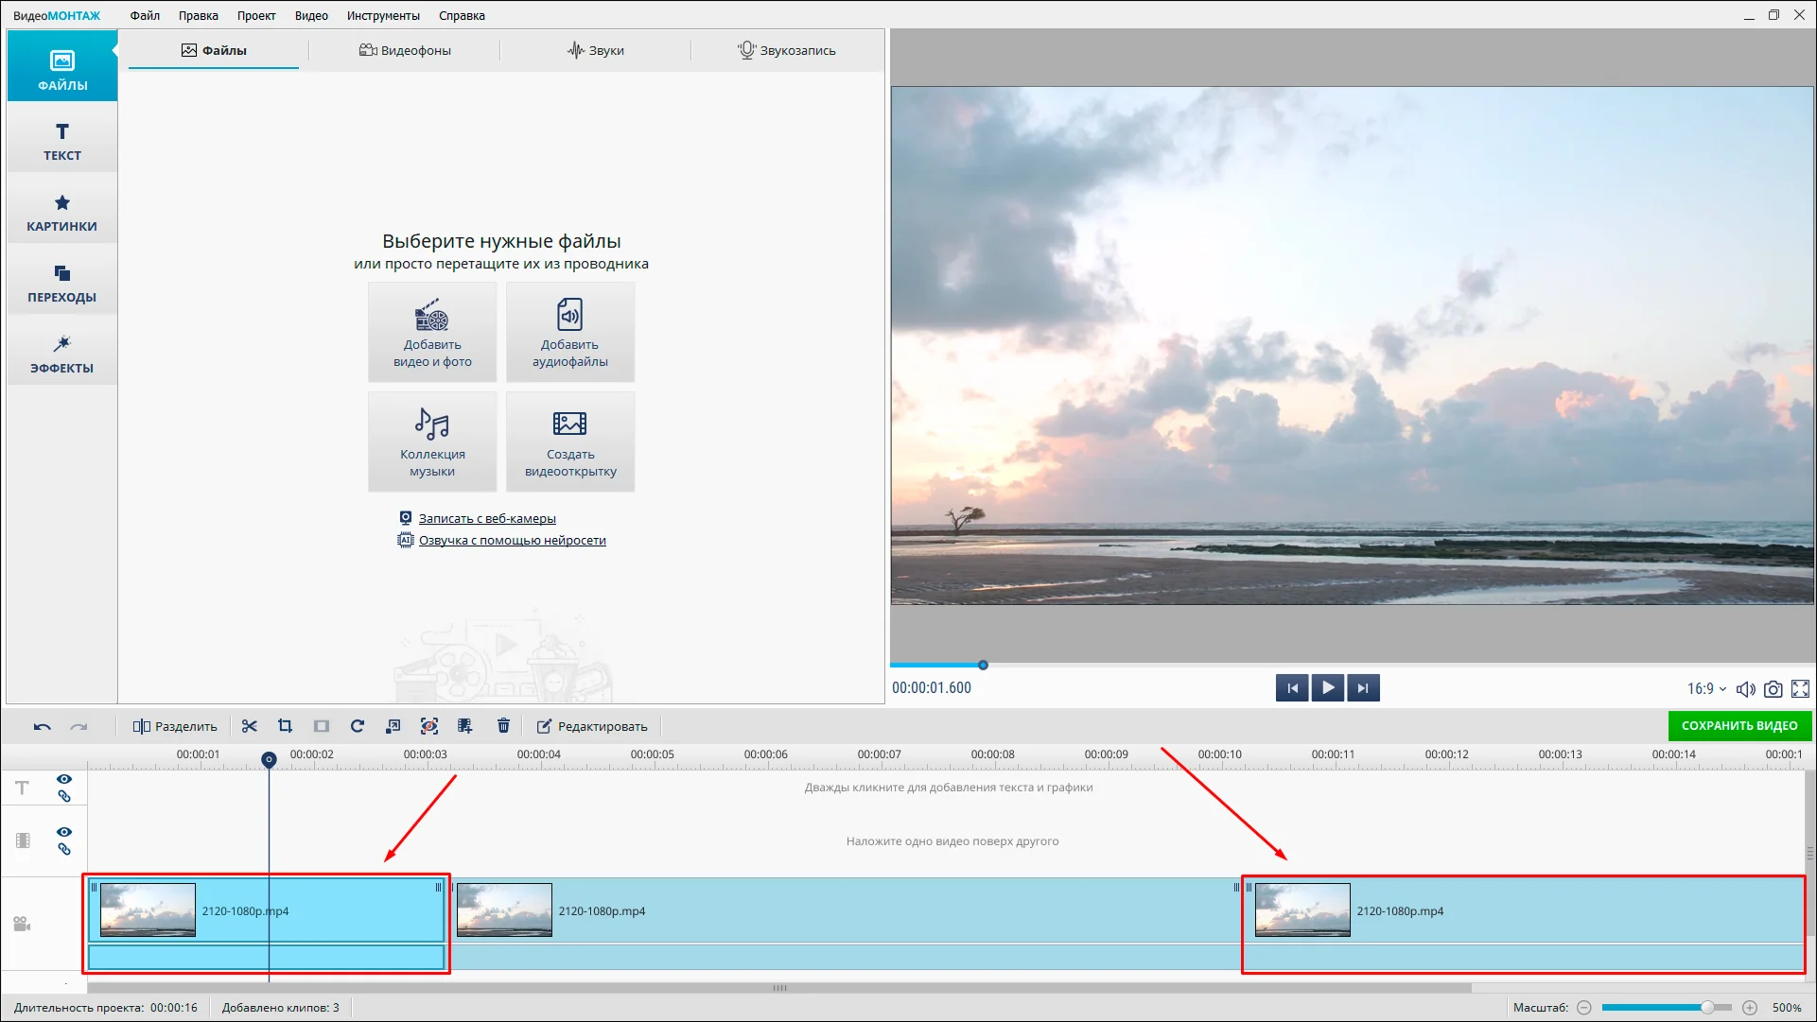Click the rotate clip icon

(x=357, y=726)
